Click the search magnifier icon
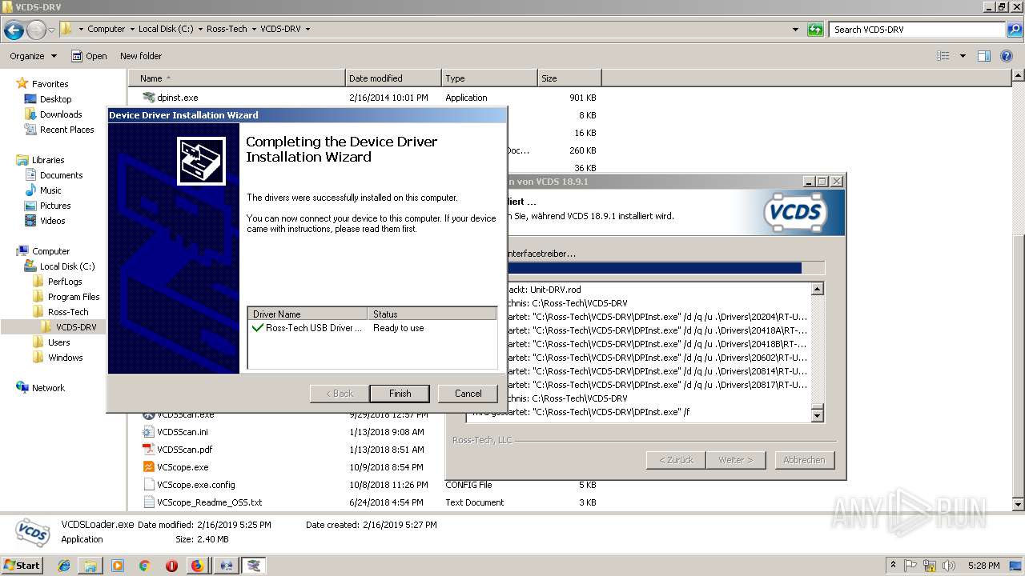1025x576 pixels. (x=1014, y=30)
